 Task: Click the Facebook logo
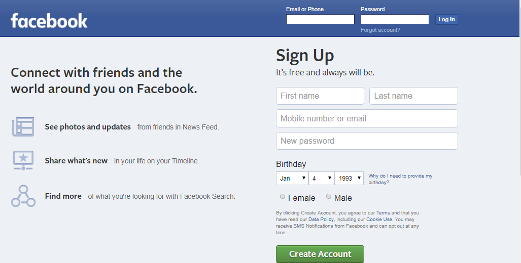[49, 21]
